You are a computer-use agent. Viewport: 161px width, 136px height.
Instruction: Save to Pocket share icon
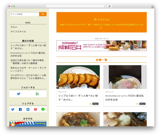tap(35, 109)
